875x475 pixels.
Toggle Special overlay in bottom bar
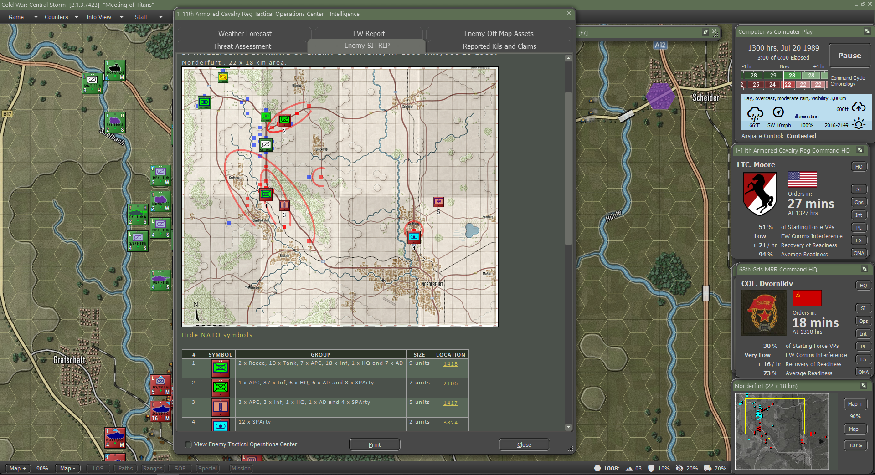[x=207, y=468]
